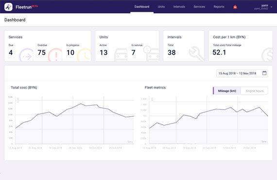This screenshot has width=277, height=180.
Task: Click the Overdue services count 75
Action: 41,53
